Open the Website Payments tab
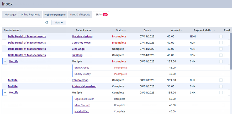 coord(55,15)
